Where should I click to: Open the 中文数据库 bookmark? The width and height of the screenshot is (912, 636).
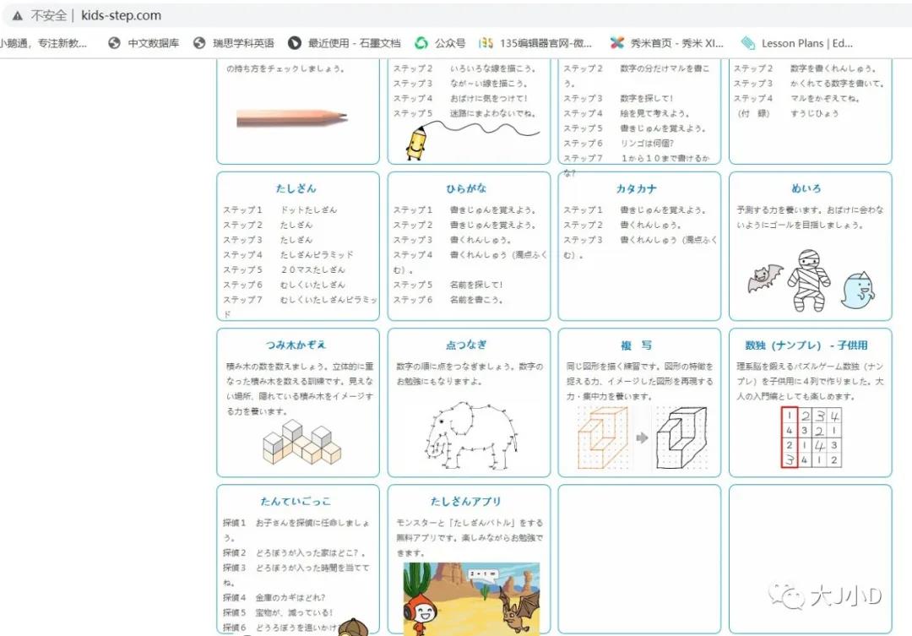[144, 43]
